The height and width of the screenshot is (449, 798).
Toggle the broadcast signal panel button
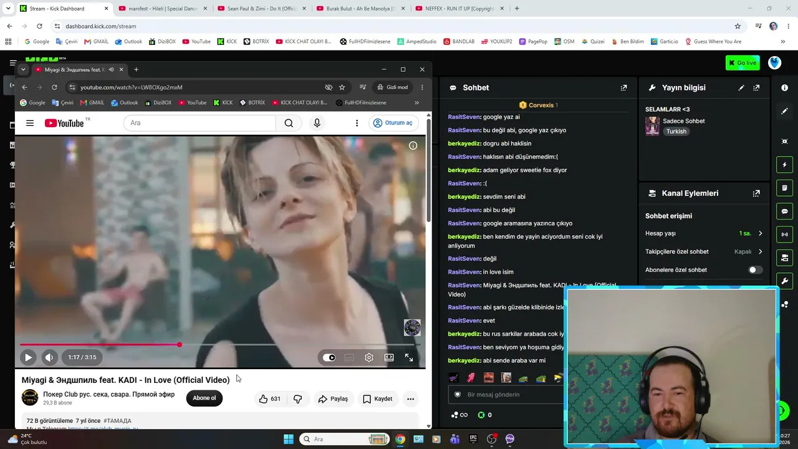tap(784, 234)
